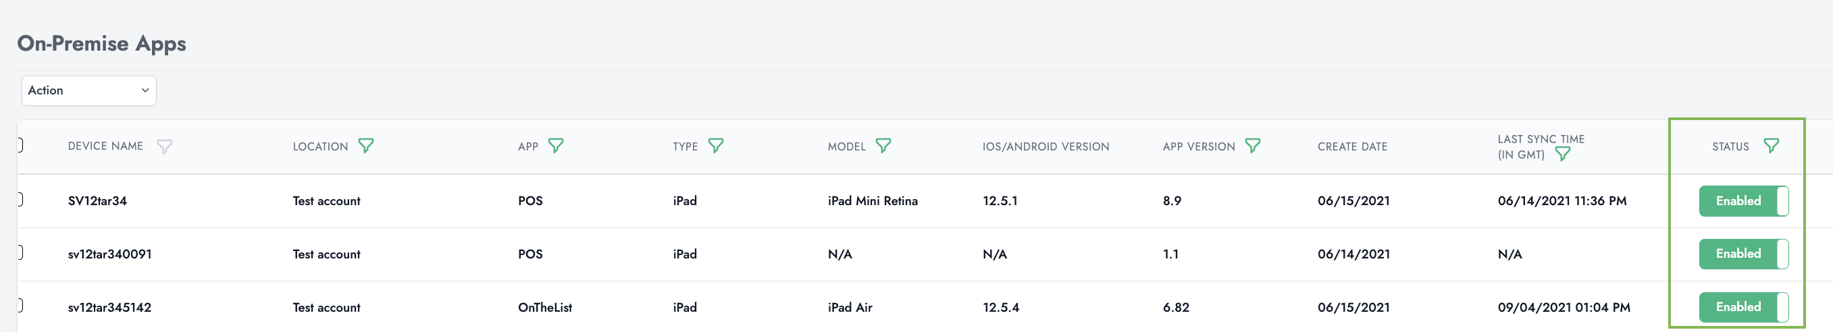Click the OnTheList app cell
The height and width of the screenshot is (332, 1833).
point(544,308)
